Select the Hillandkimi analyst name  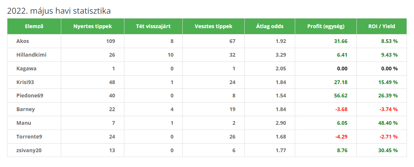pos(32,55)
